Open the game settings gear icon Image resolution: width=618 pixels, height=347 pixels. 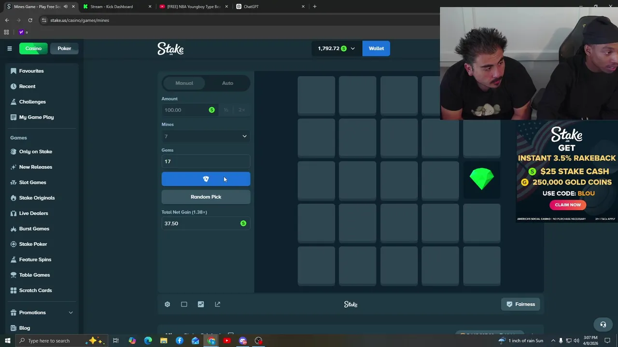coord(167,304)
